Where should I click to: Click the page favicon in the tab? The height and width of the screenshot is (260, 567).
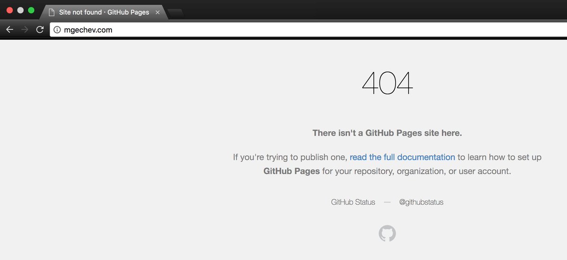click(52, 12)
